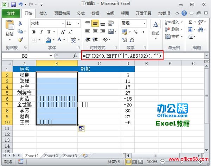Open the font size 11 dropdown
211x166 pixels.
coord(78,23)
